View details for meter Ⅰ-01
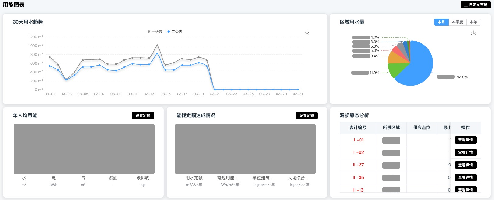This screenshot has height=200, width=494. 465,140
